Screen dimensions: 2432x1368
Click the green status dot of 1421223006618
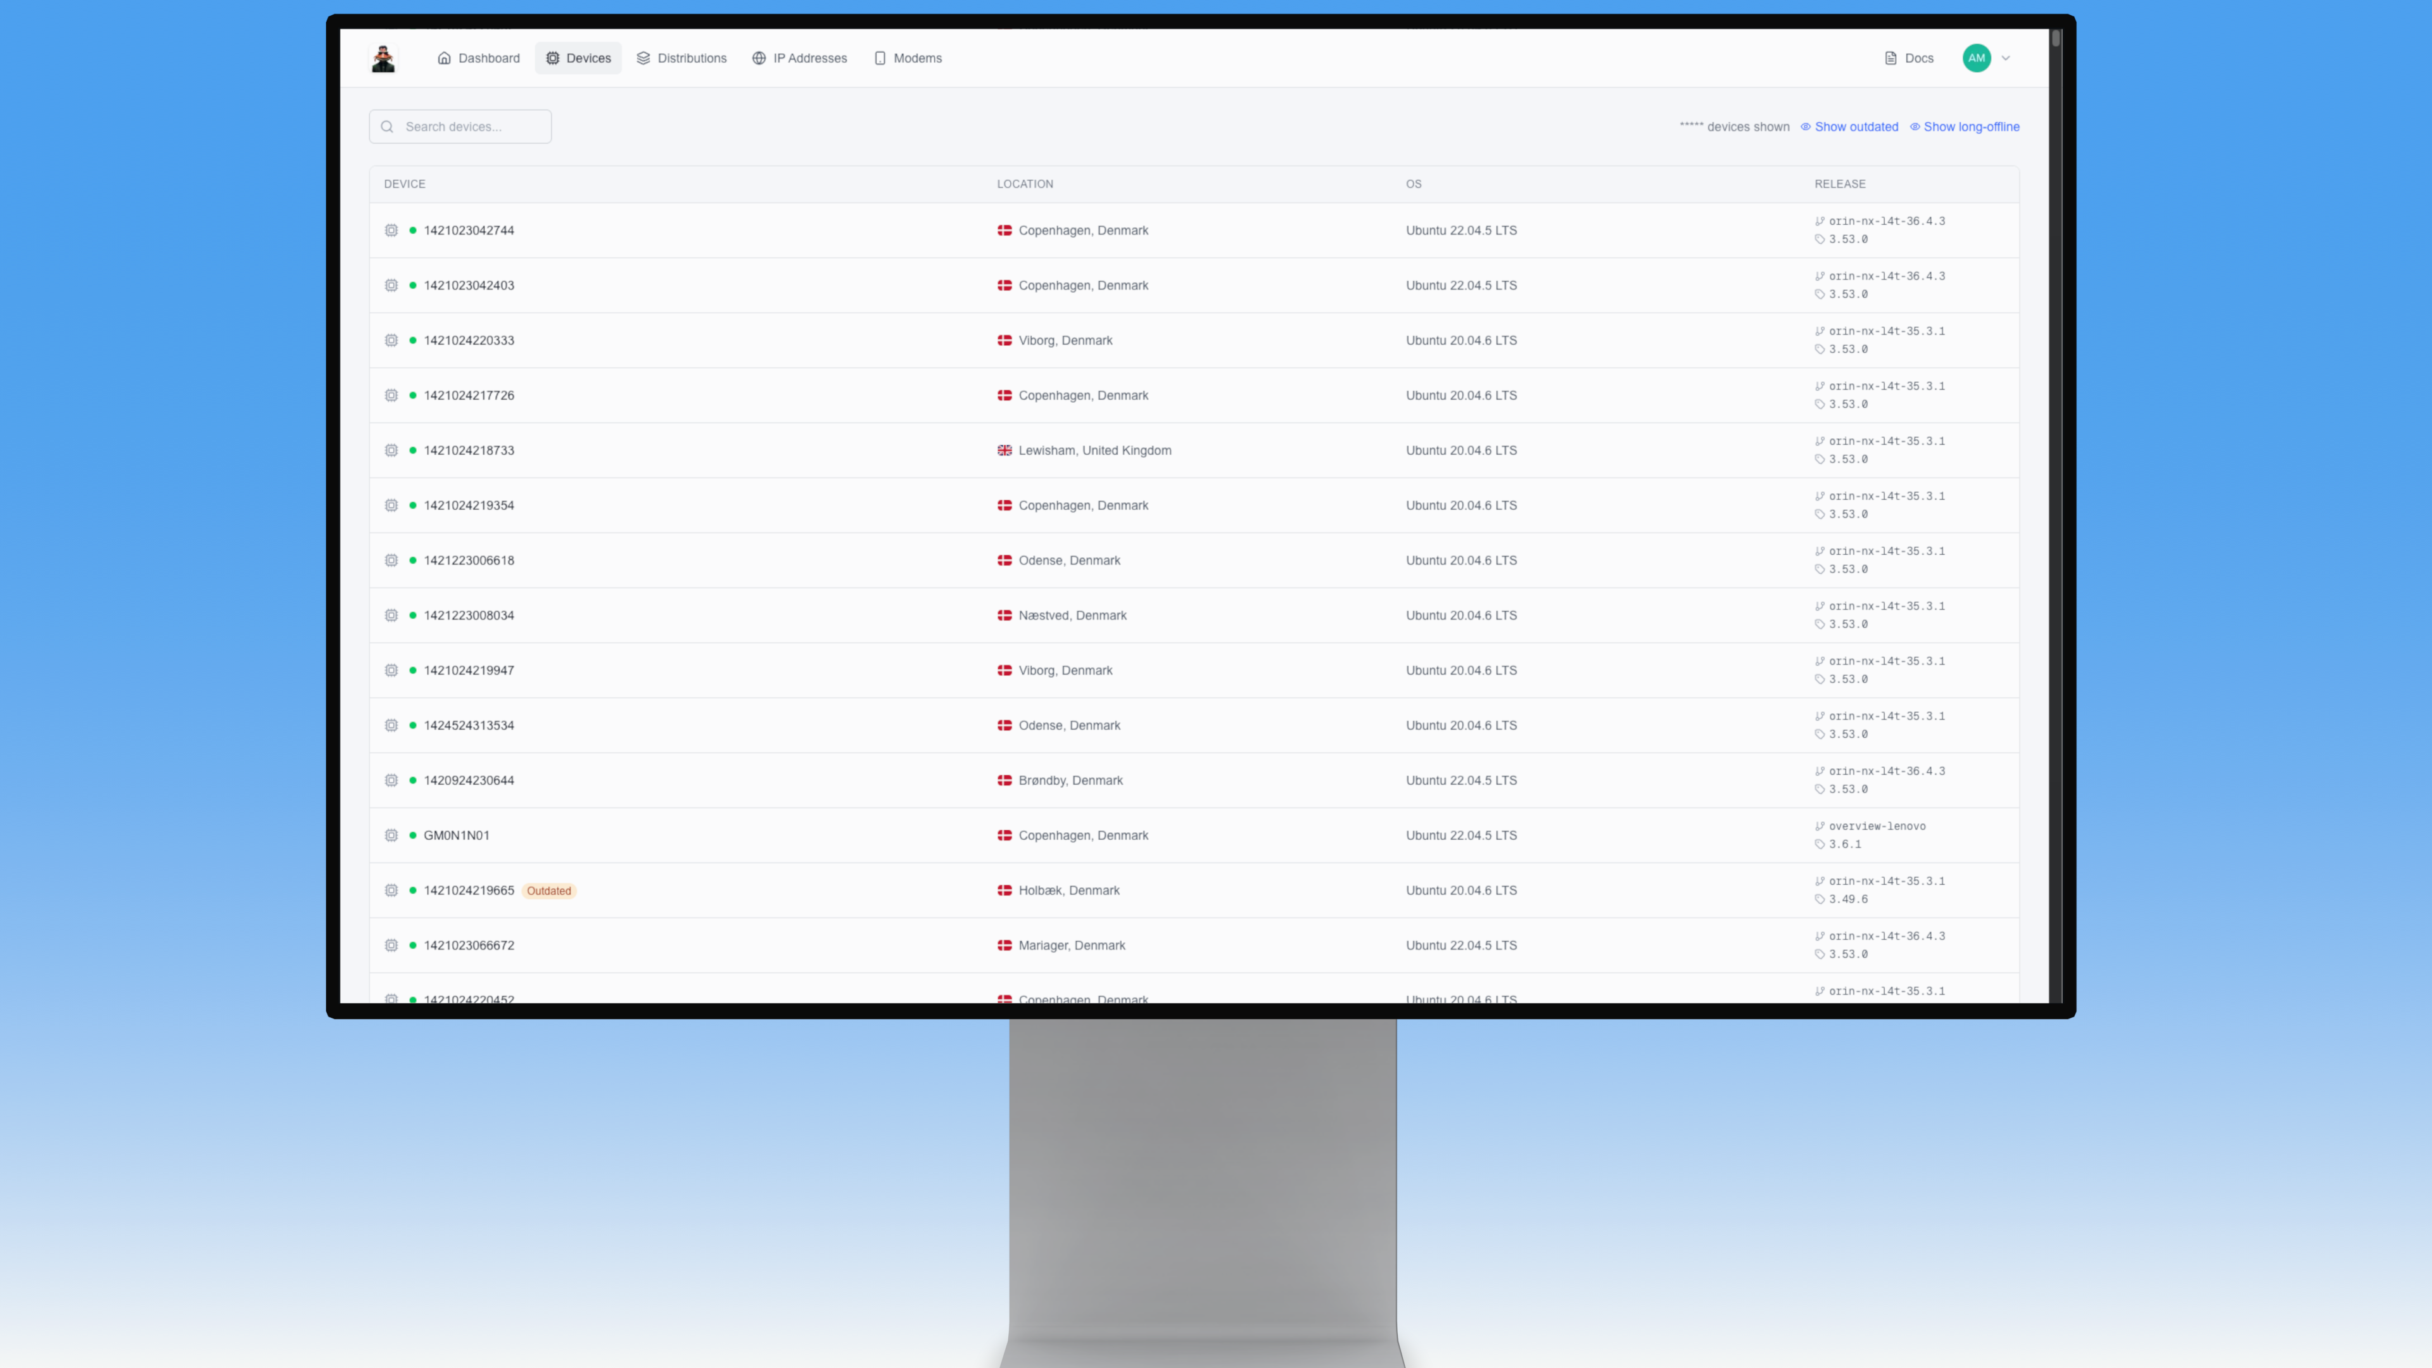click(412, 560)
